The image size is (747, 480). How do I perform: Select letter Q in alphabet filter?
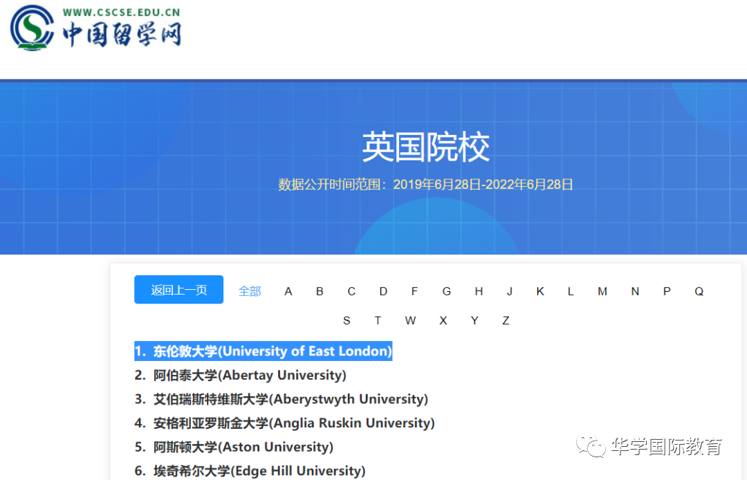tap(699, 291)
